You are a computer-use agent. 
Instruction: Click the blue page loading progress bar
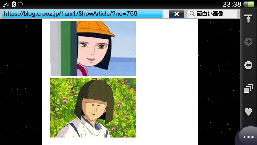82,14
